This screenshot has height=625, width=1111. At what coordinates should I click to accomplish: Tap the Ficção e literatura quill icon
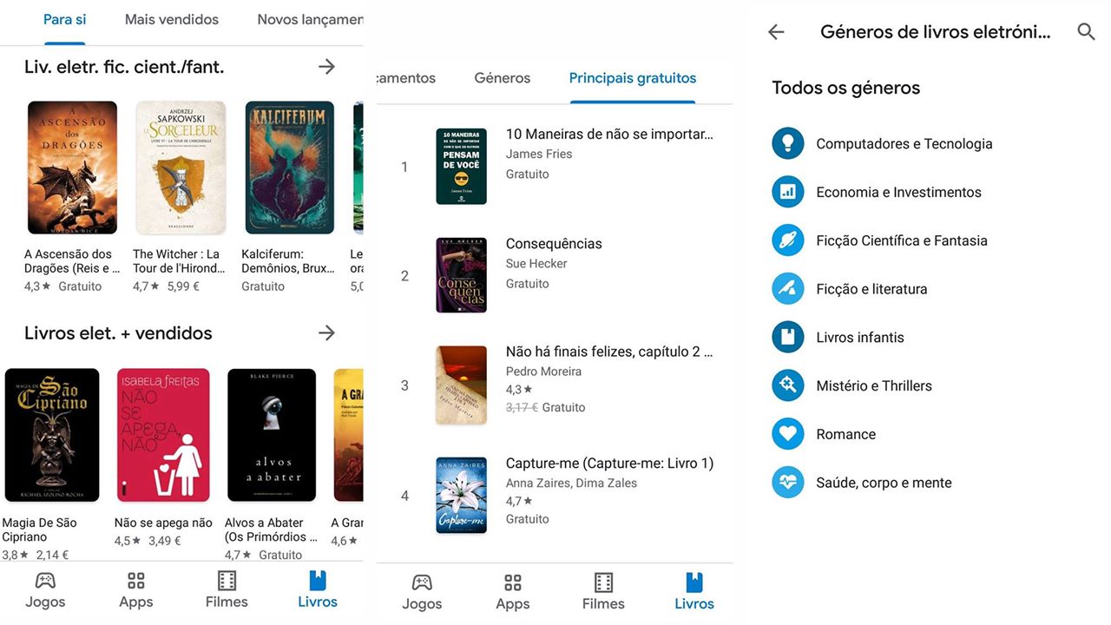click(x=788, y=289)
